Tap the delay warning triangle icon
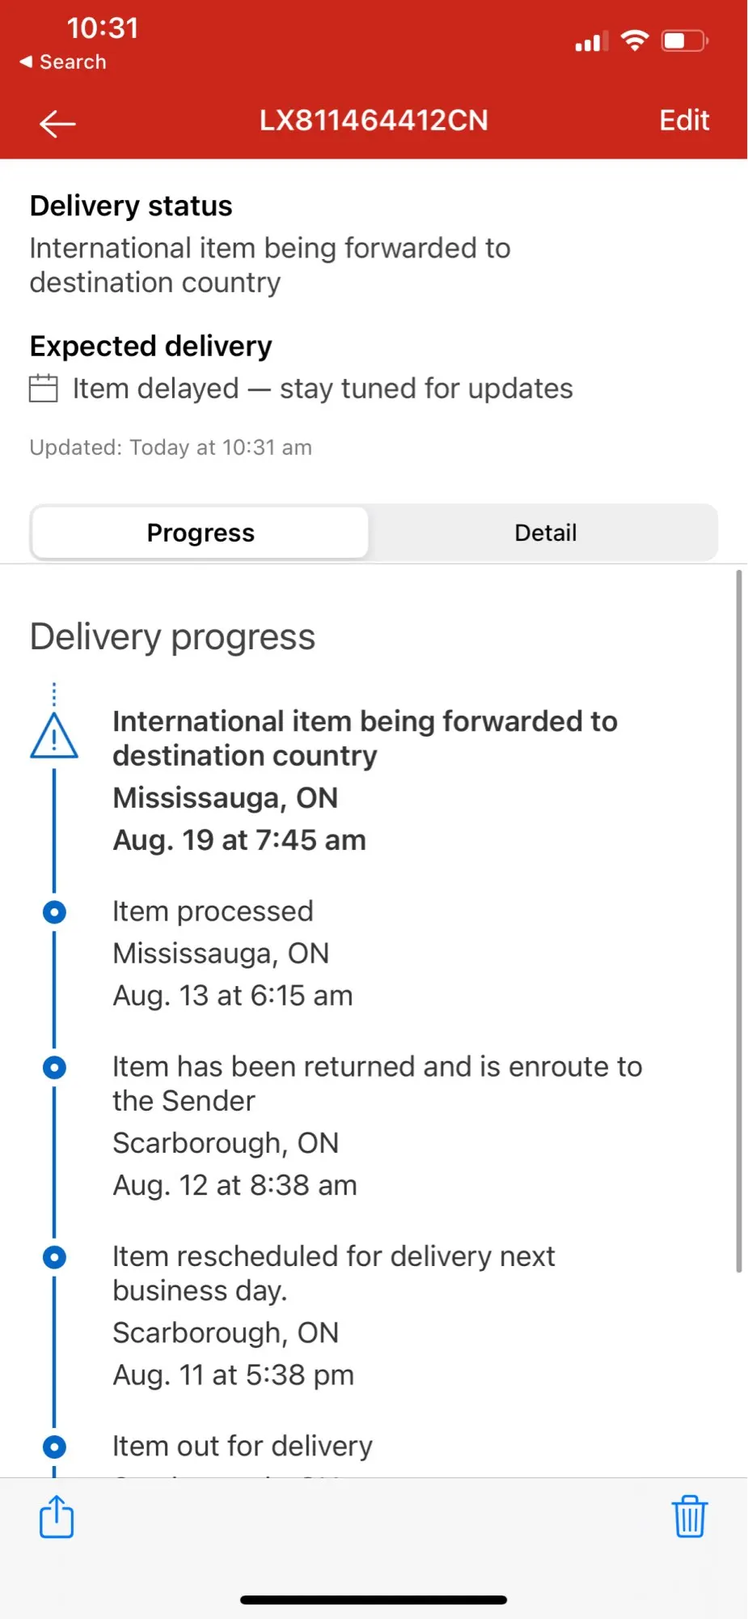748x1619 pixels. (54, 737)
